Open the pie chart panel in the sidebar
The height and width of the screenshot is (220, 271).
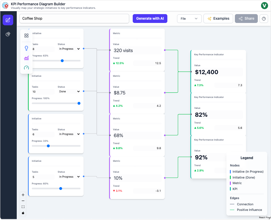pos(8,34)
